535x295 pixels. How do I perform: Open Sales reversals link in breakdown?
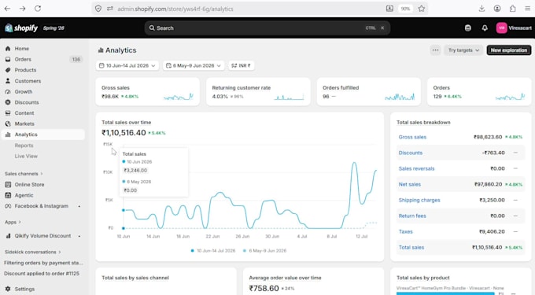(417, 168)
